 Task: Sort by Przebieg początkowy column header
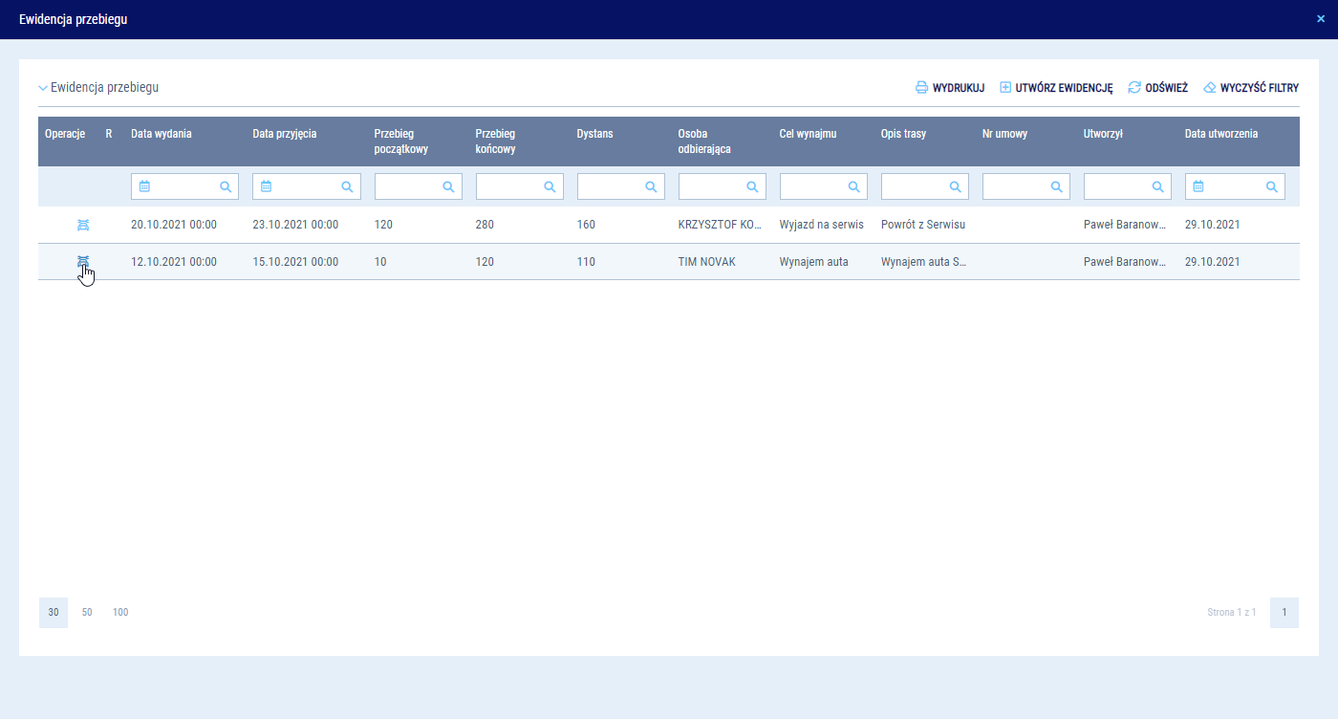tap(400, 141)
